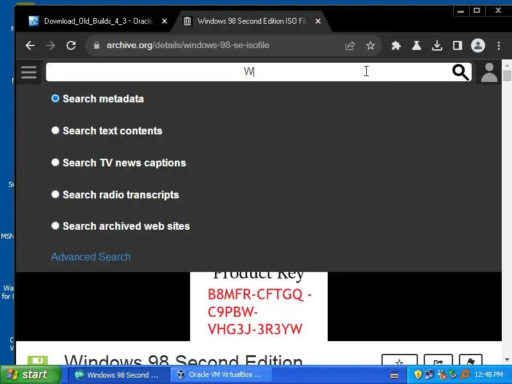Bookmark this page with the star icon

[371, 45]
